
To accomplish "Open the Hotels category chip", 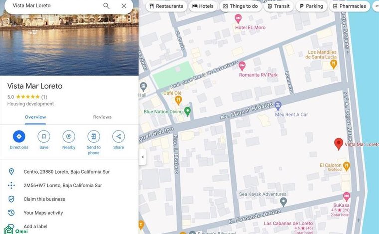I will (203, 6).
